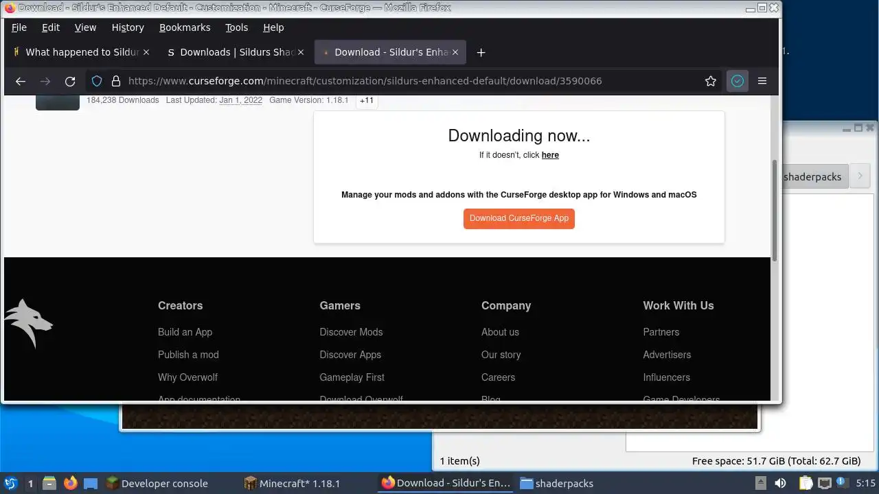879x494 pixels.
Task: Click the clock in system tray
Action: click(865, 483)
